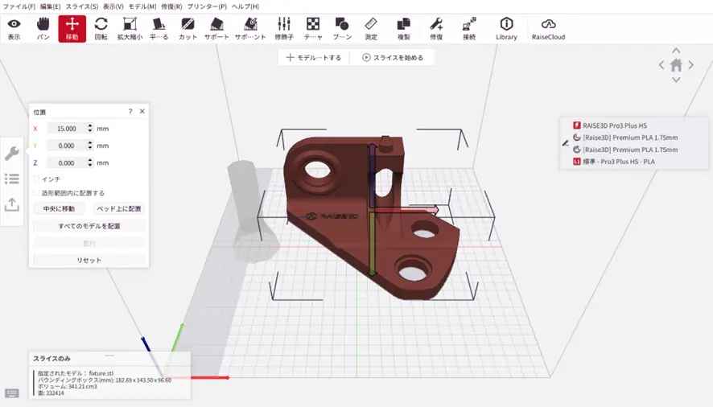
Task: Enable the インチ checkbox
Action: click(37, 179)
